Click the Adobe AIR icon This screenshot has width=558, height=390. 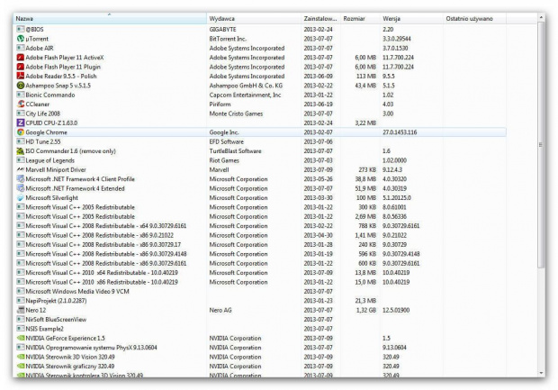click(x=21, y=48)
